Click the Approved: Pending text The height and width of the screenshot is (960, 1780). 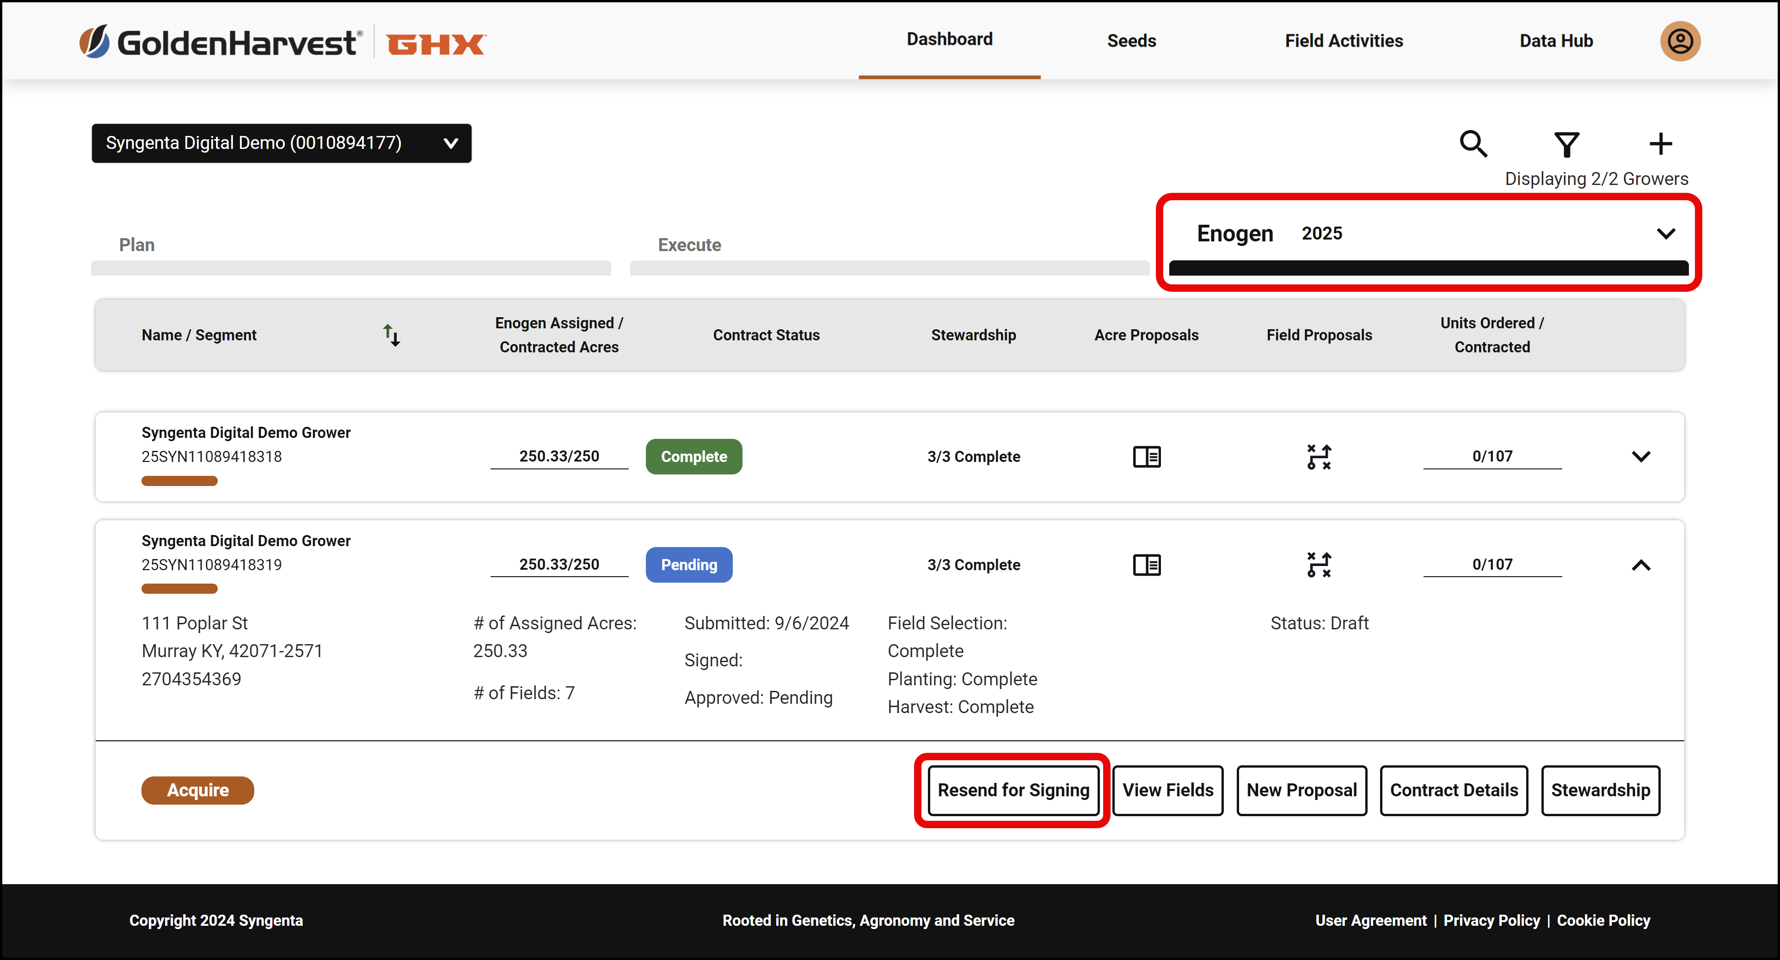[x=758, y=697]
